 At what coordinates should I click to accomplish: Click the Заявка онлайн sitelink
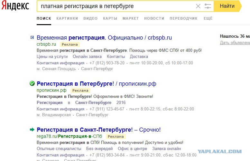[167, 148]
